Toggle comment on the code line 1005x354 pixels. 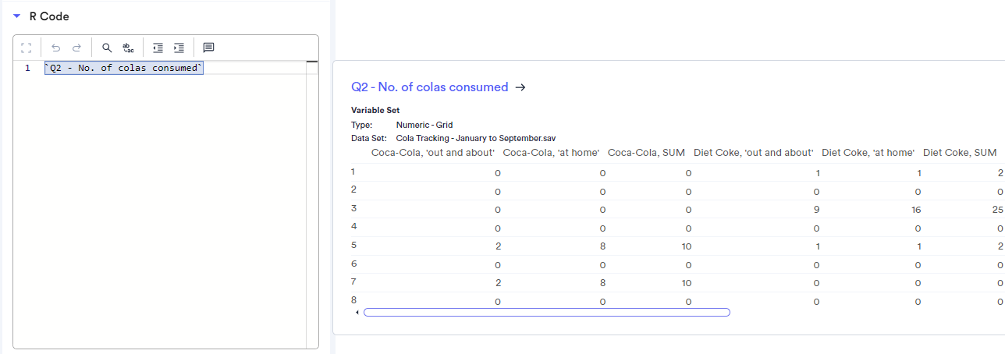(208, 48)
